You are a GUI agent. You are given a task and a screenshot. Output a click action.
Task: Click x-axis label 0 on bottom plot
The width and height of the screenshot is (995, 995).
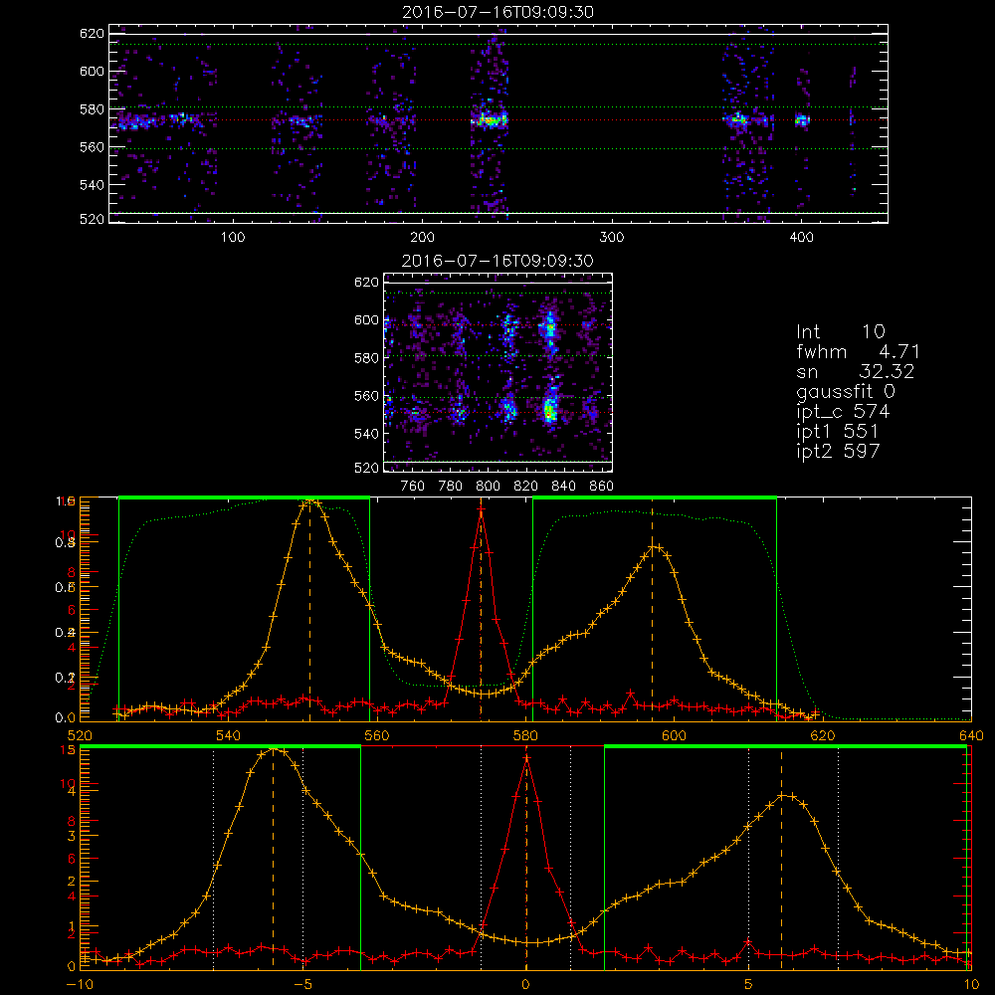click(x=525, y=985)
